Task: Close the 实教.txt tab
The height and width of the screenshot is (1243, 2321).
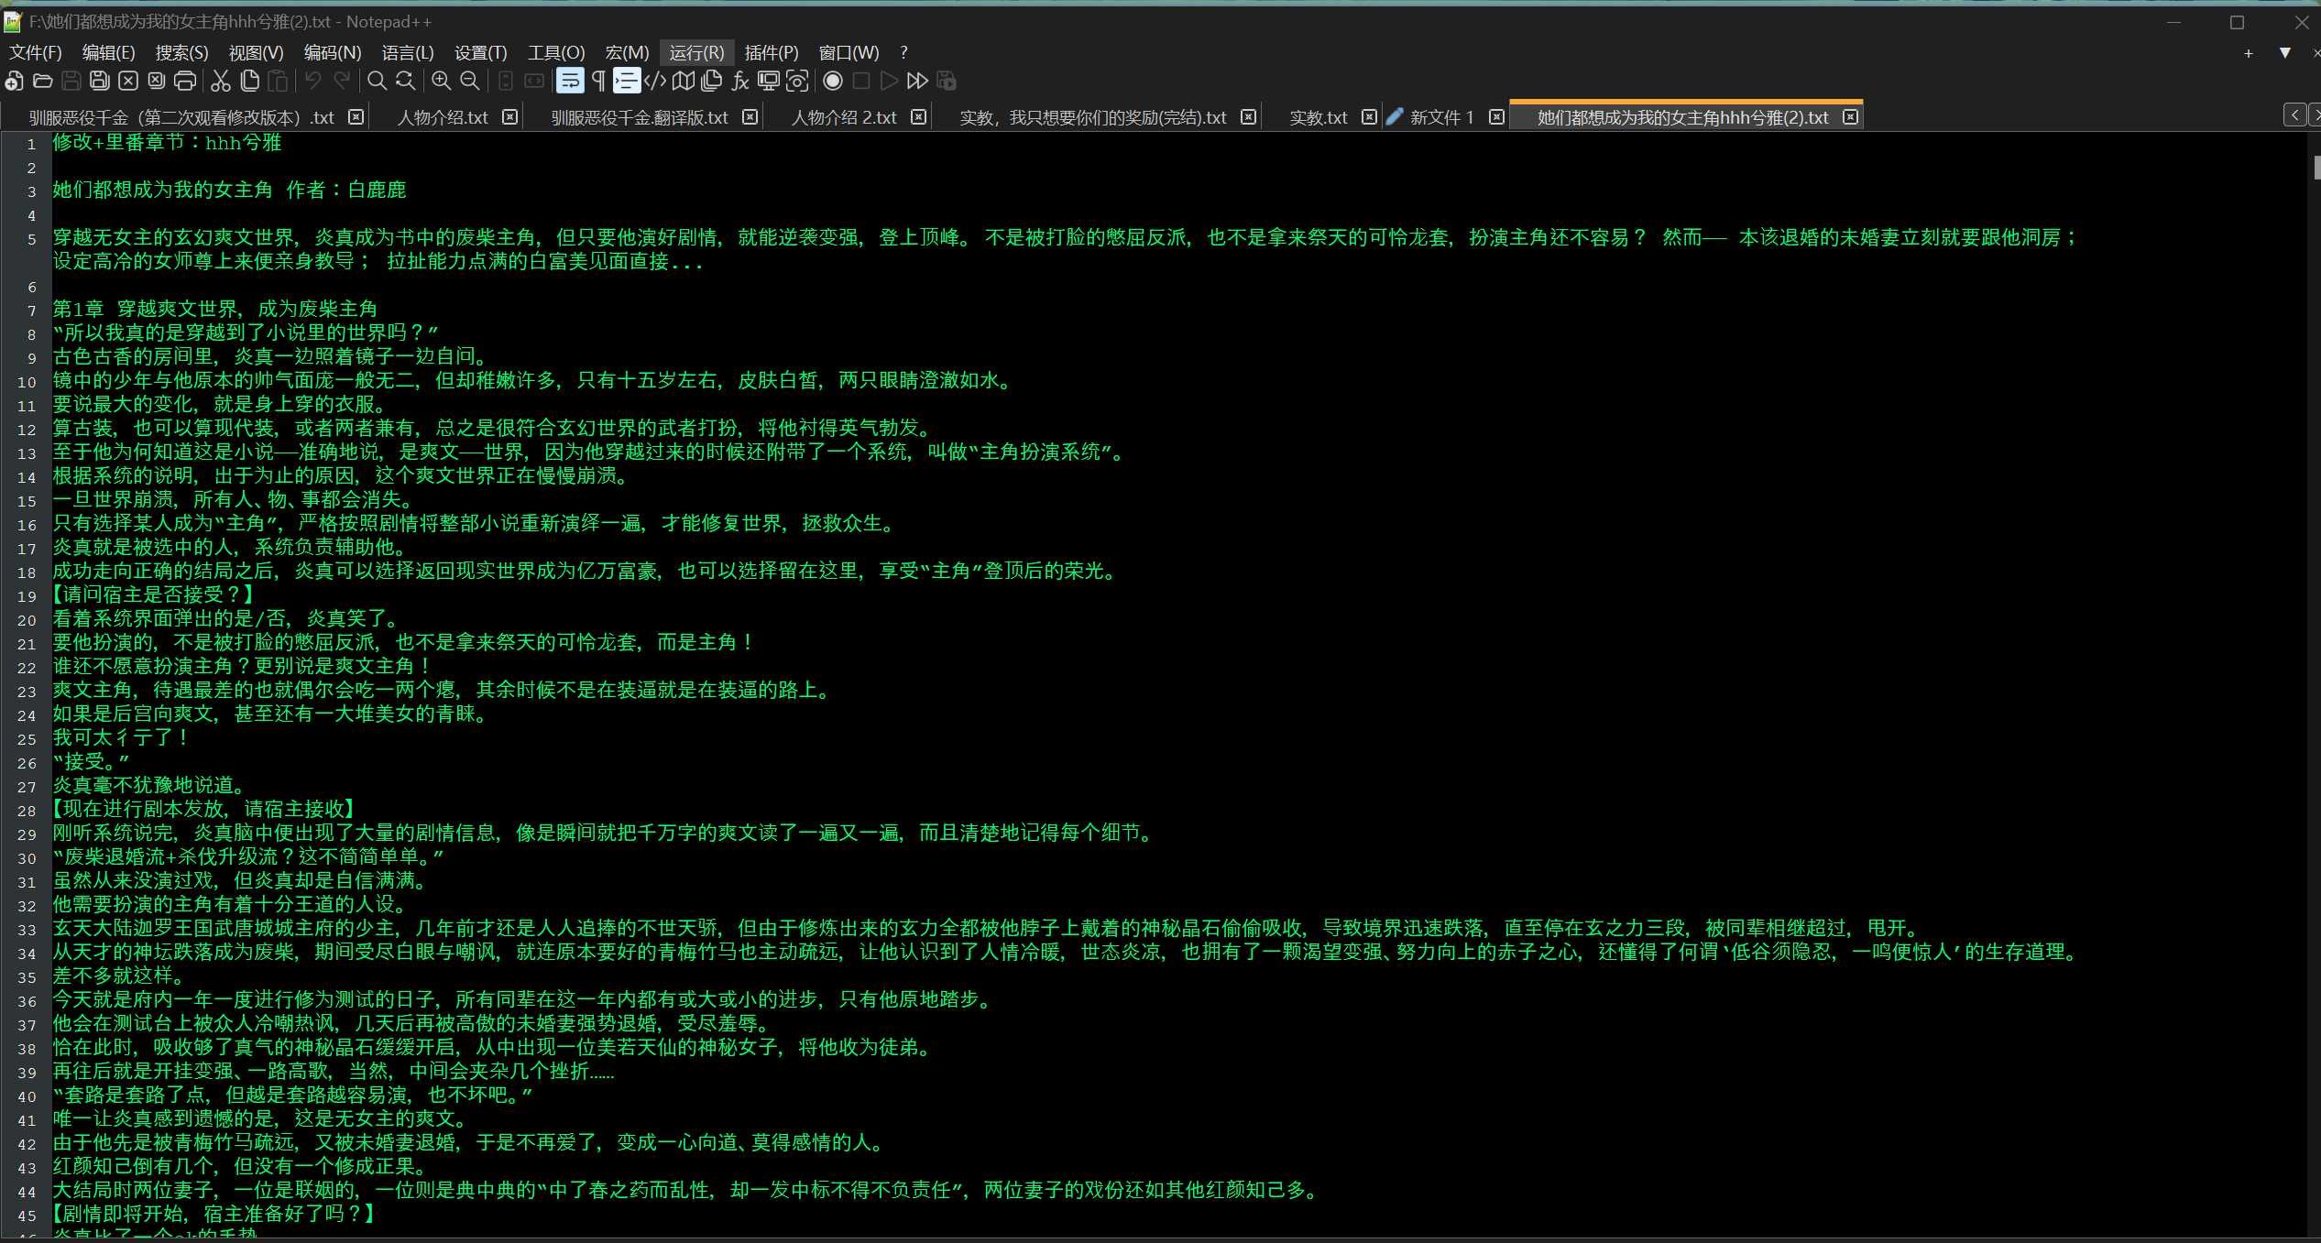Action: [1369, 117]
